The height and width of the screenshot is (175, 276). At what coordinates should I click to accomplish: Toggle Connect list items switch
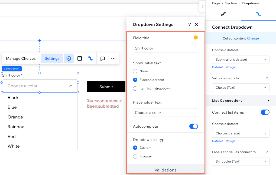265,112
